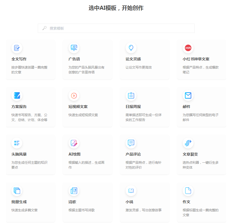
Task: Select the 全文写作 document icon
Action: pos(17,48)
